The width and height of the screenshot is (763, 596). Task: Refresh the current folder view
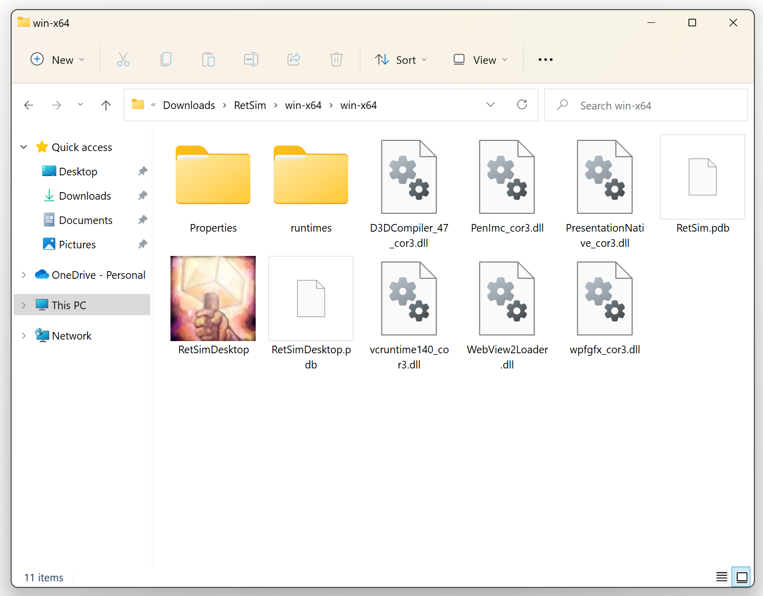(522, 104)
